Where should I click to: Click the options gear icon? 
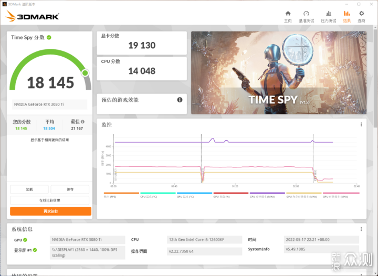(x=361, y=14)
